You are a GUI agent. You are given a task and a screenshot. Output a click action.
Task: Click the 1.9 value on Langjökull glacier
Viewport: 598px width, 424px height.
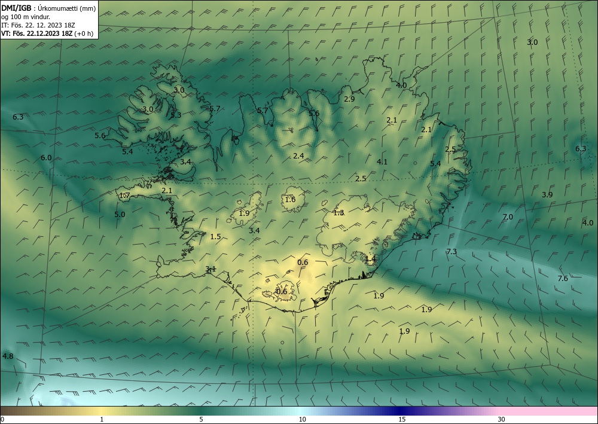[x=244, y=213]
